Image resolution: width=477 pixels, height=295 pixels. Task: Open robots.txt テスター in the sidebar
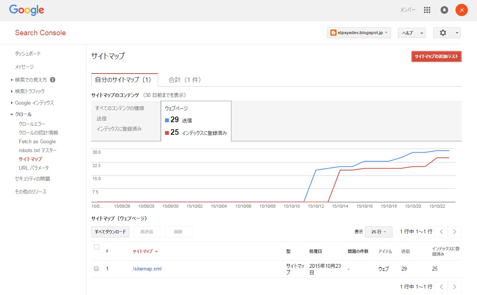click(38, 150)
